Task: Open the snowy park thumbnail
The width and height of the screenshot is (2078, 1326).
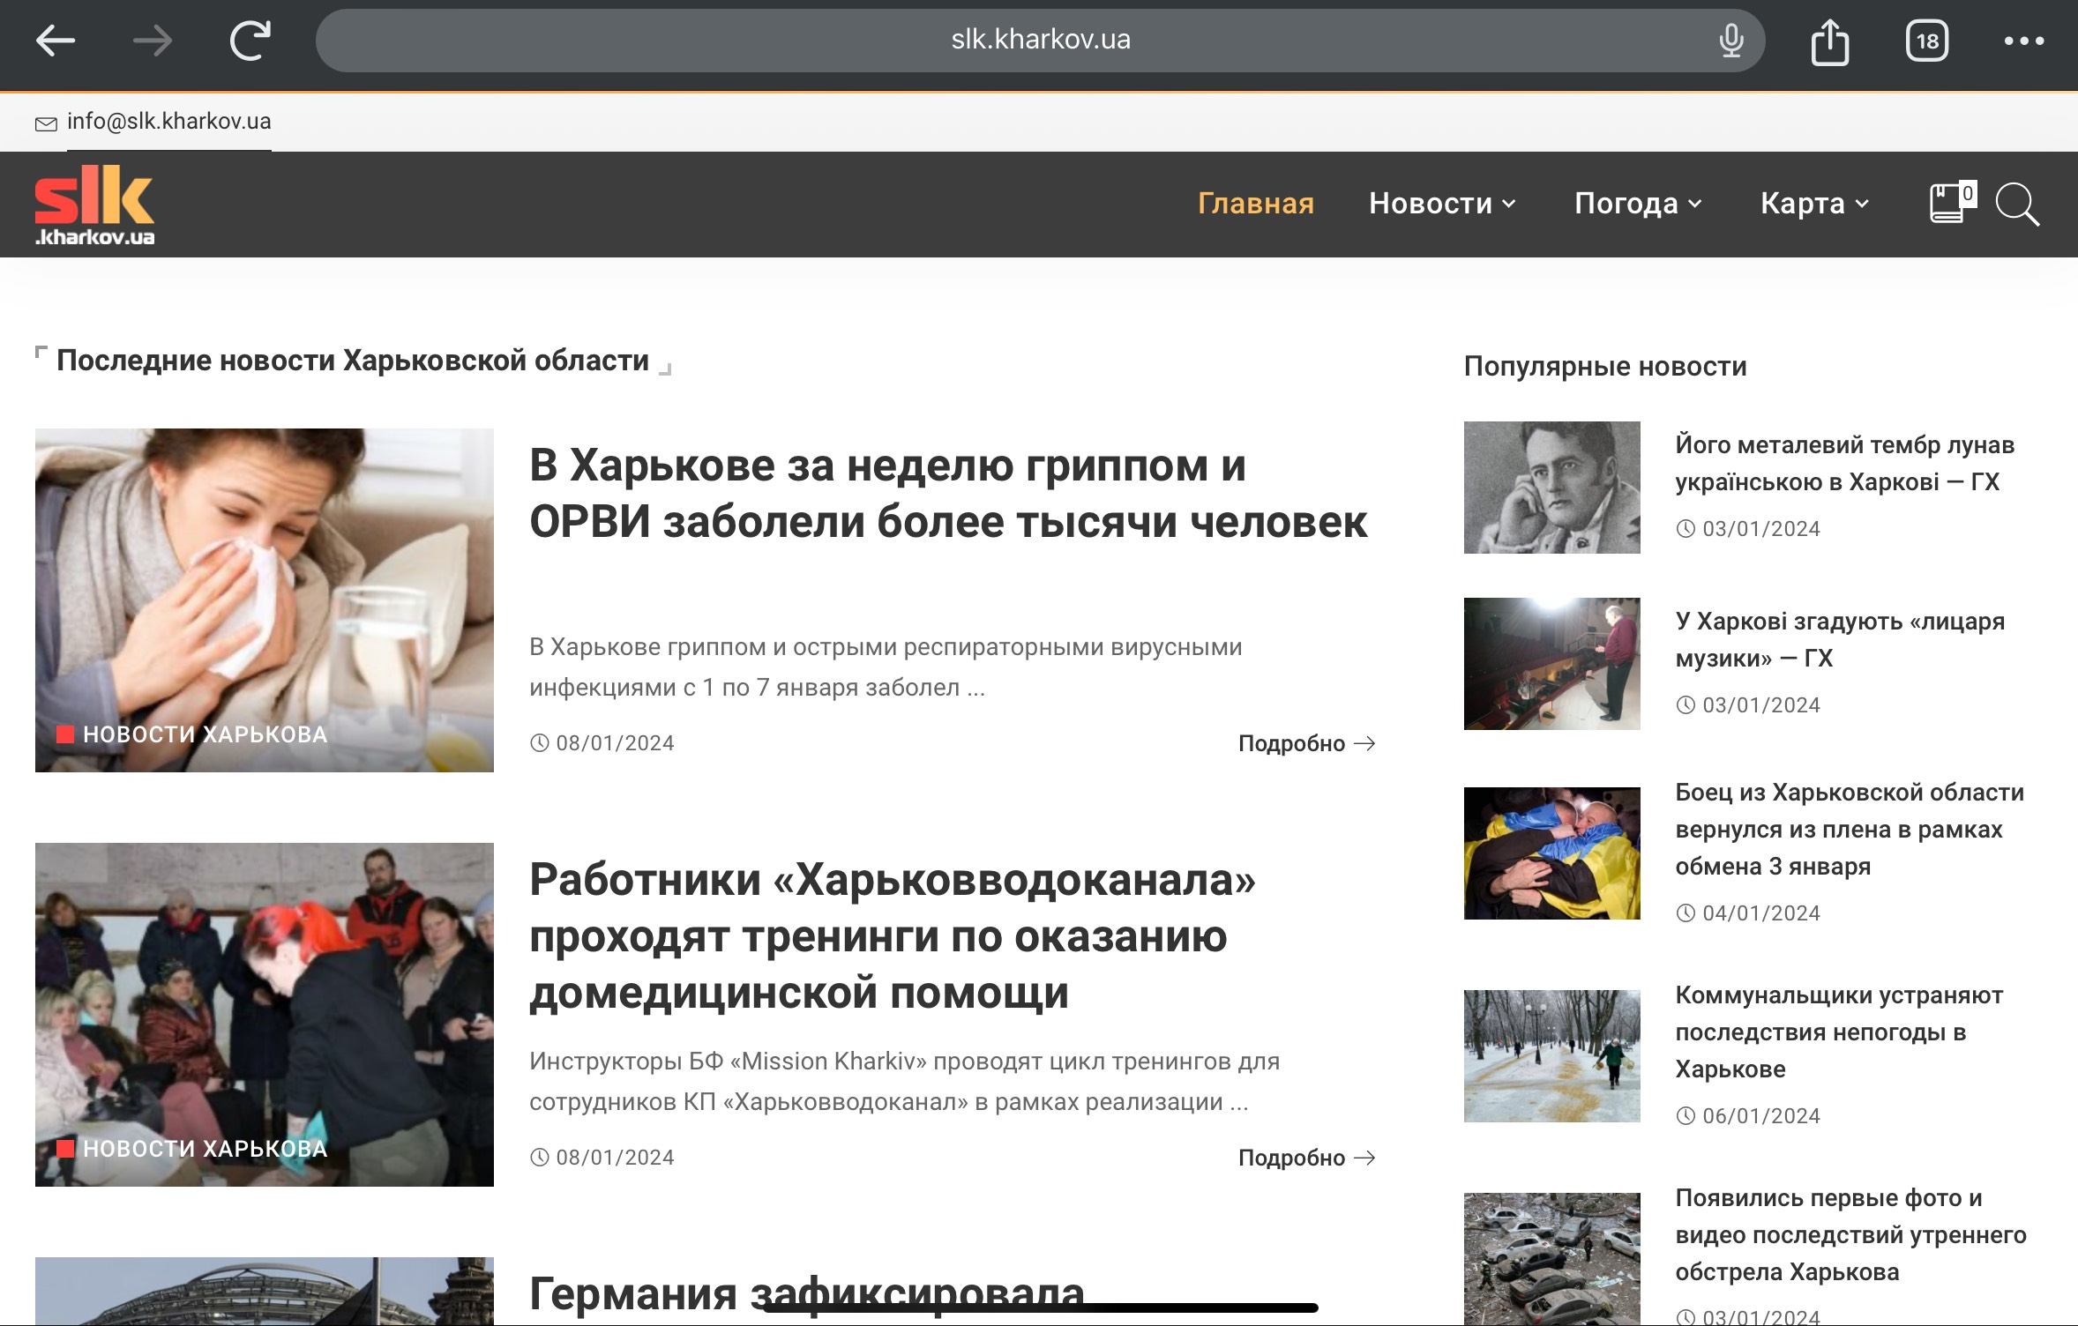Action: (1552, 1056)
